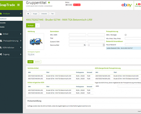
Task: Select Dashboard in the sidebar
Action: point(11,19)
